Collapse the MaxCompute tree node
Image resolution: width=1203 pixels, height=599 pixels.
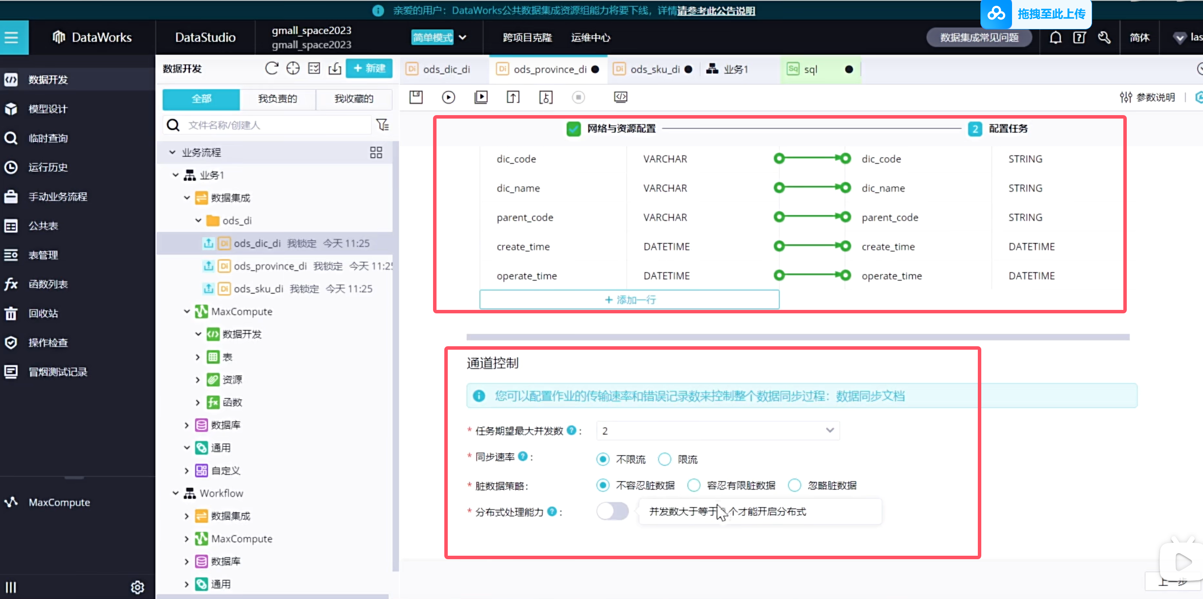point(187,312)
